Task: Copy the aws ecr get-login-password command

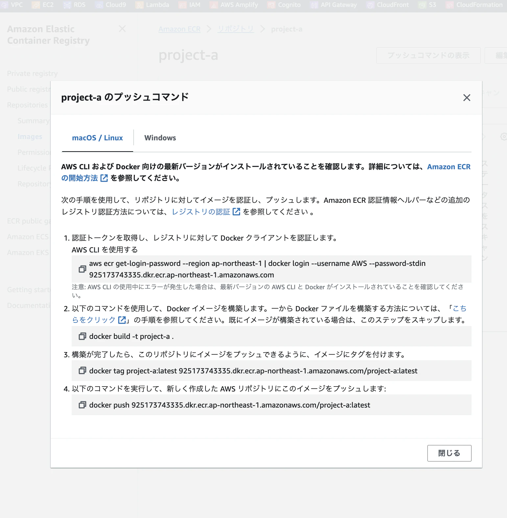Action: point(82,269)
